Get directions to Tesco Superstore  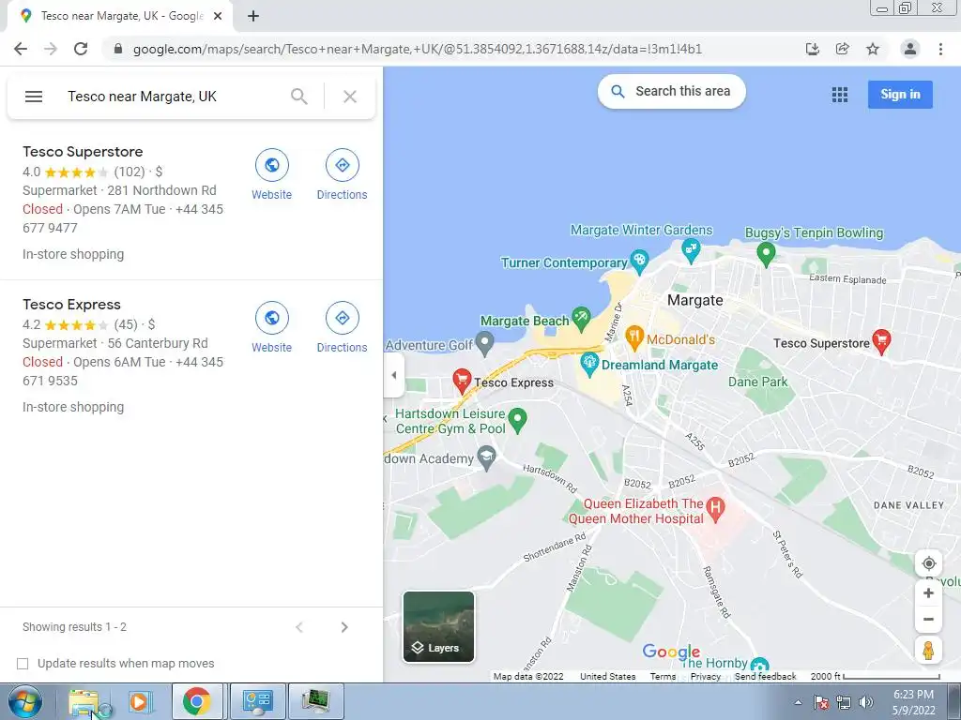[x=342, y=165]
